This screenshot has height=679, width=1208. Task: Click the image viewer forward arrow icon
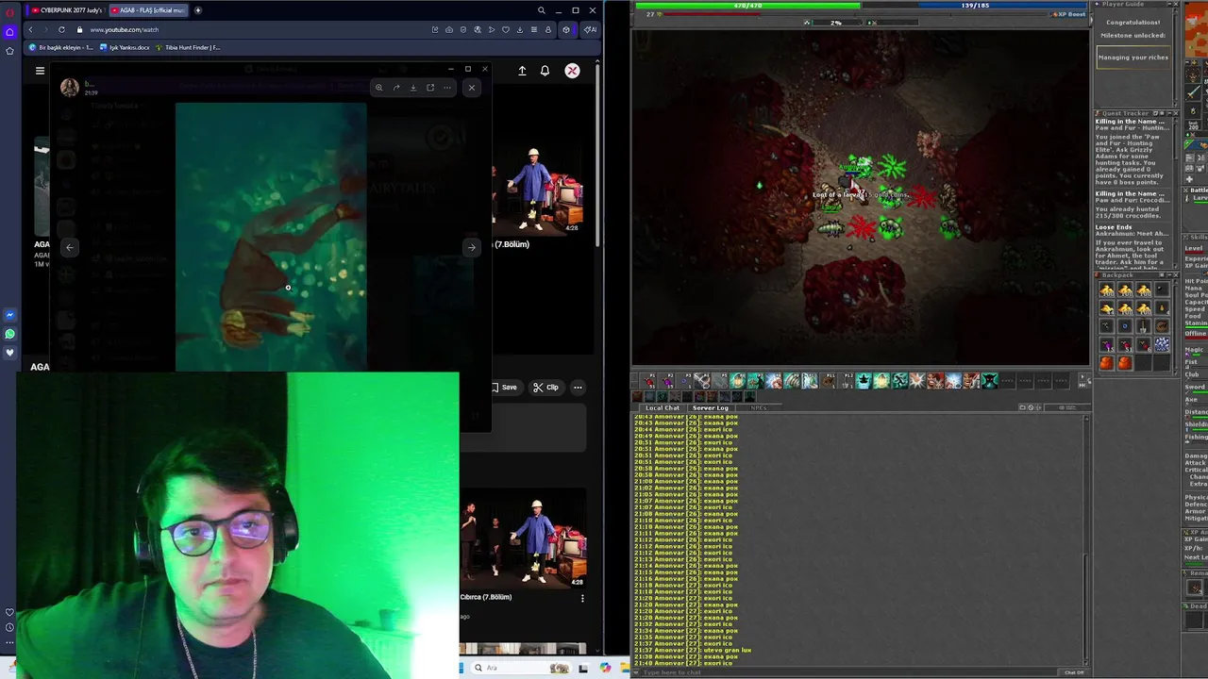tap(396, 88)
